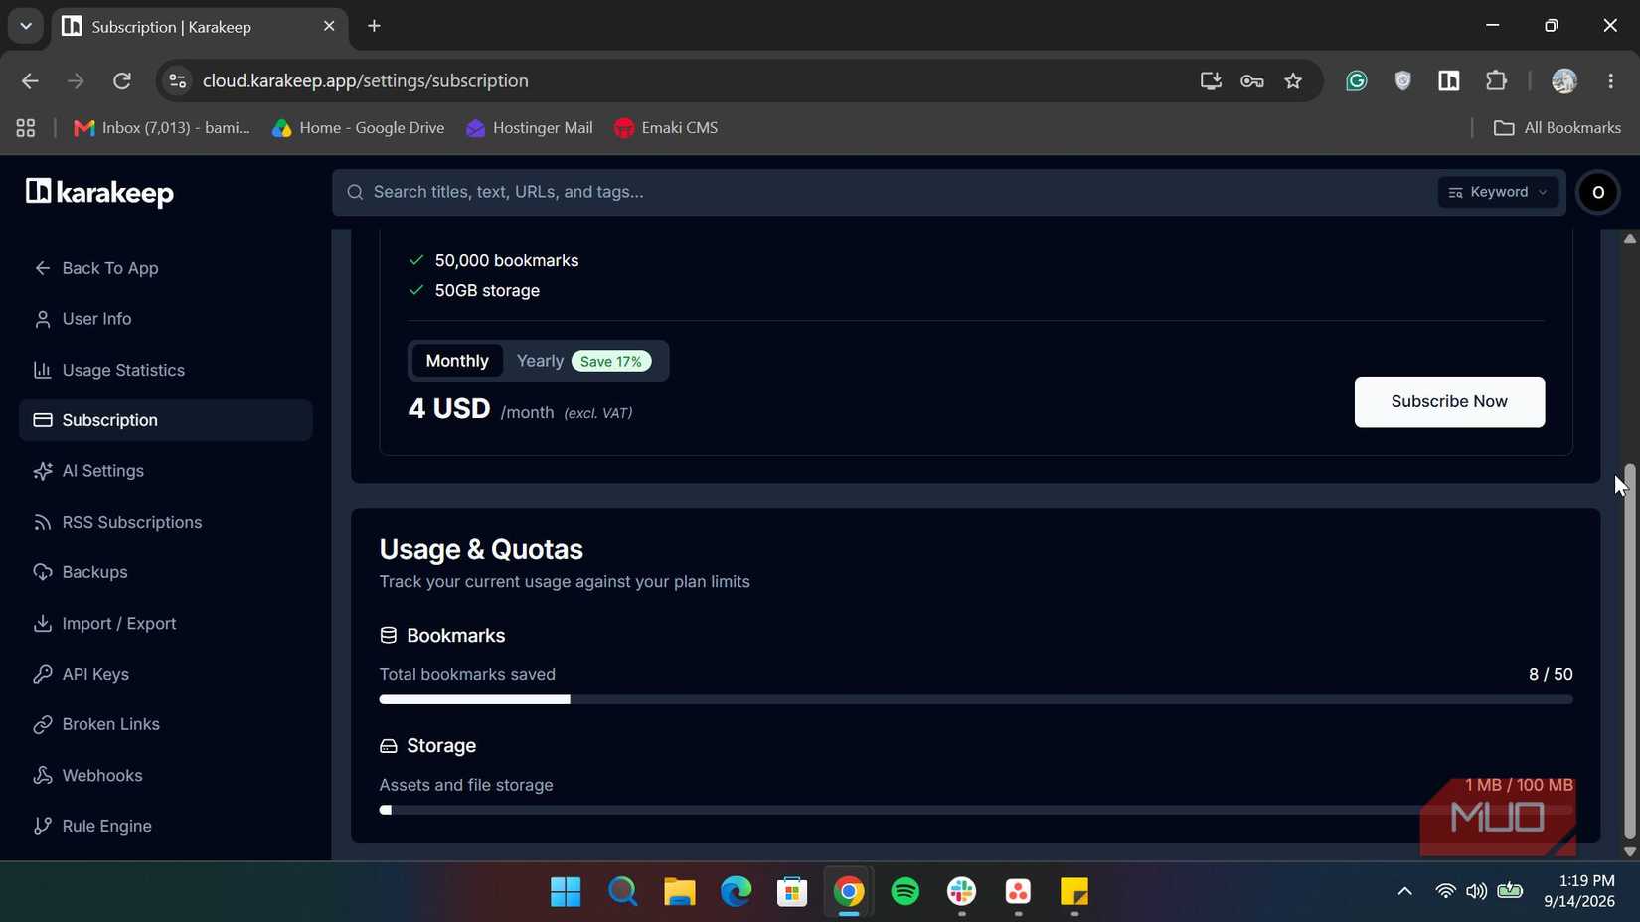Show hidden system tray icons
Screen dimensions: 1640x922
pos(1404,891)
